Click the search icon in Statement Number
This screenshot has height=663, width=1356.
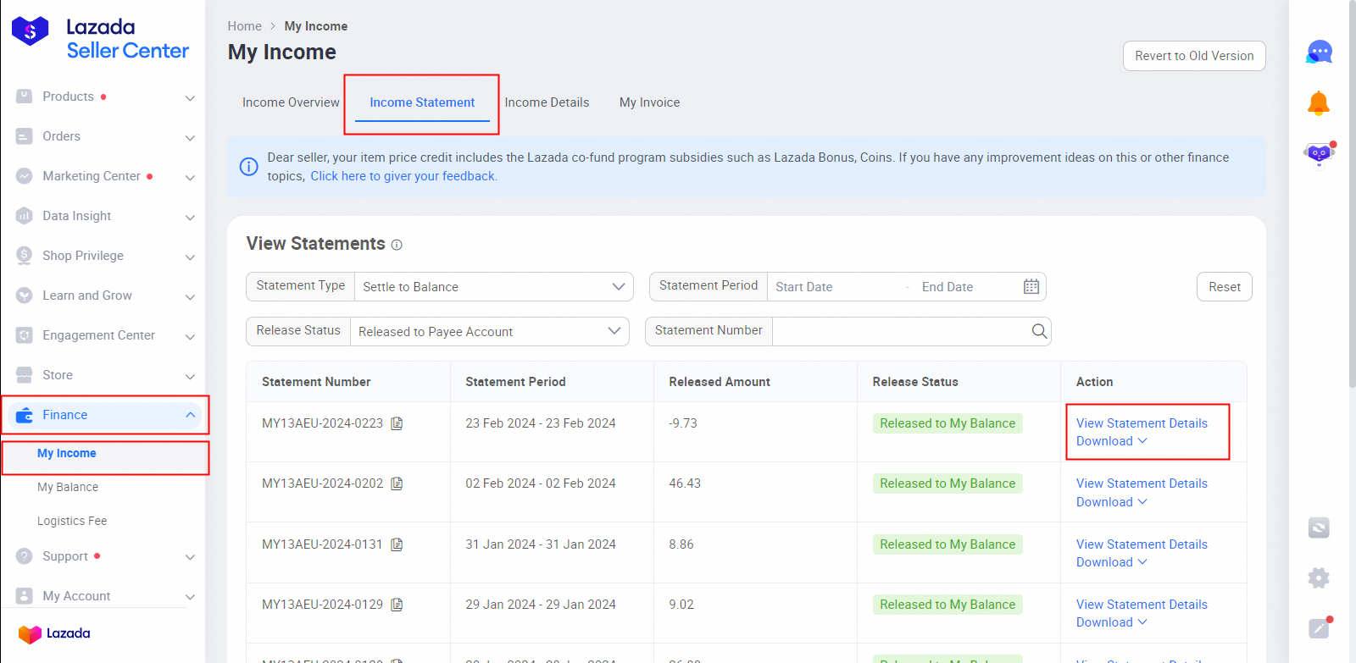point(1039,331)
